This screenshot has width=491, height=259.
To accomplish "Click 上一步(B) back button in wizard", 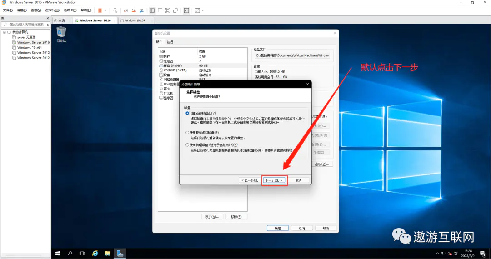I will coord(250,180).
